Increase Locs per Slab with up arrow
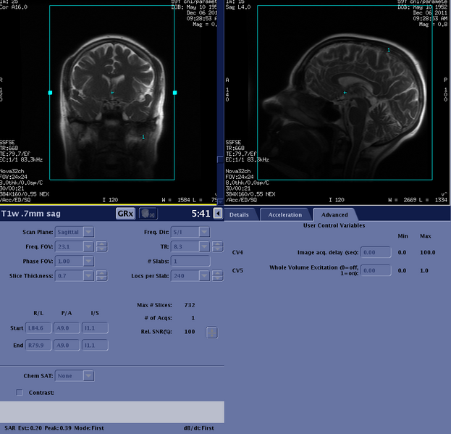The image size is (451, 434). (x=217, y=273)
